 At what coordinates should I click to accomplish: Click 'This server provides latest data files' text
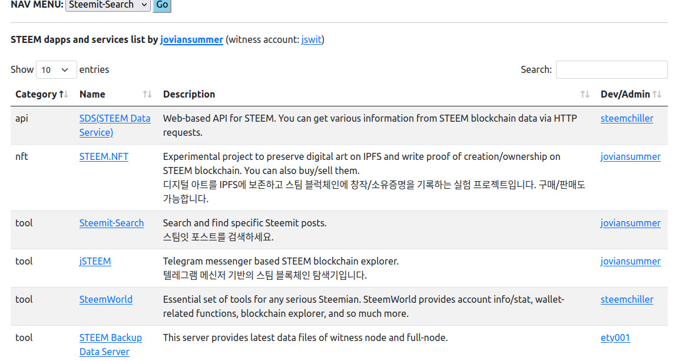pos(305,338)
